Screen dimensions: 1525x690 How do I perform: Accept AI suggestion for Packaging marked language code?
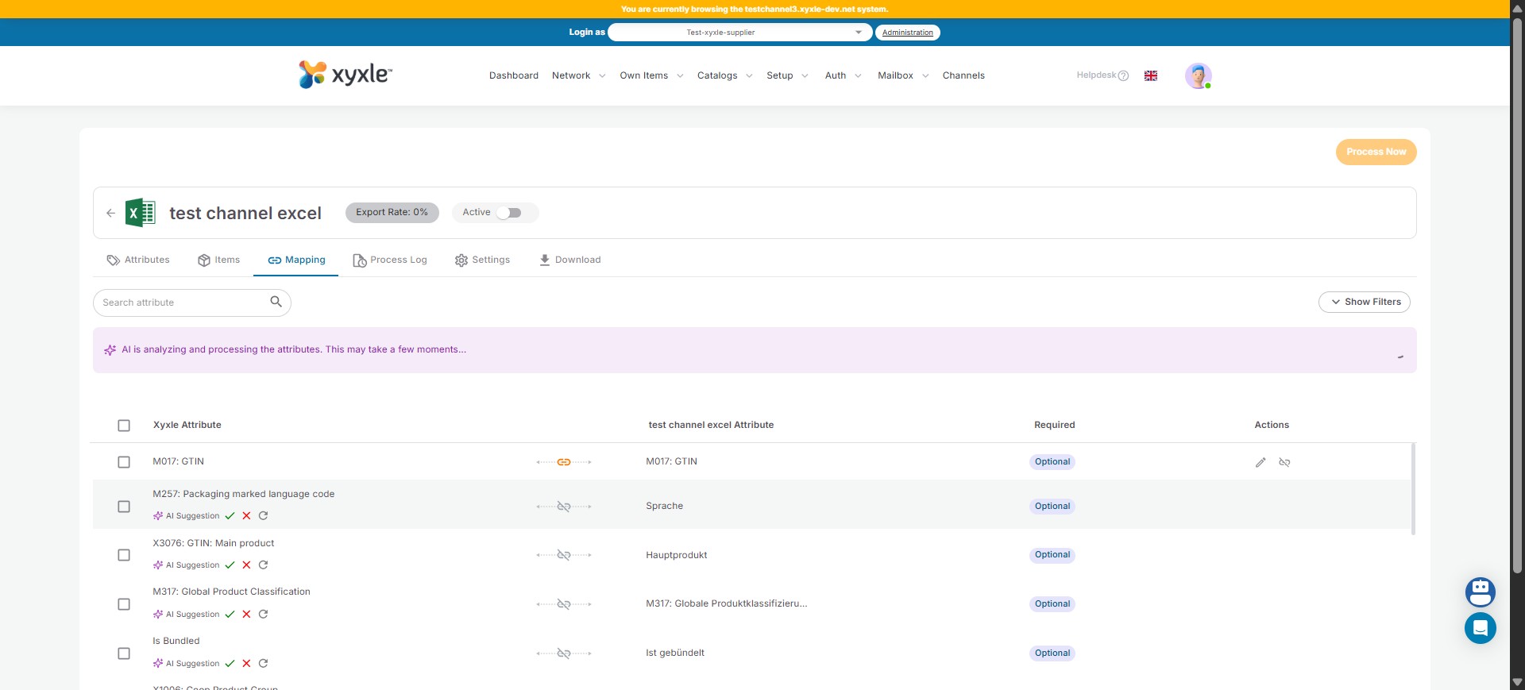click(230, 516)
